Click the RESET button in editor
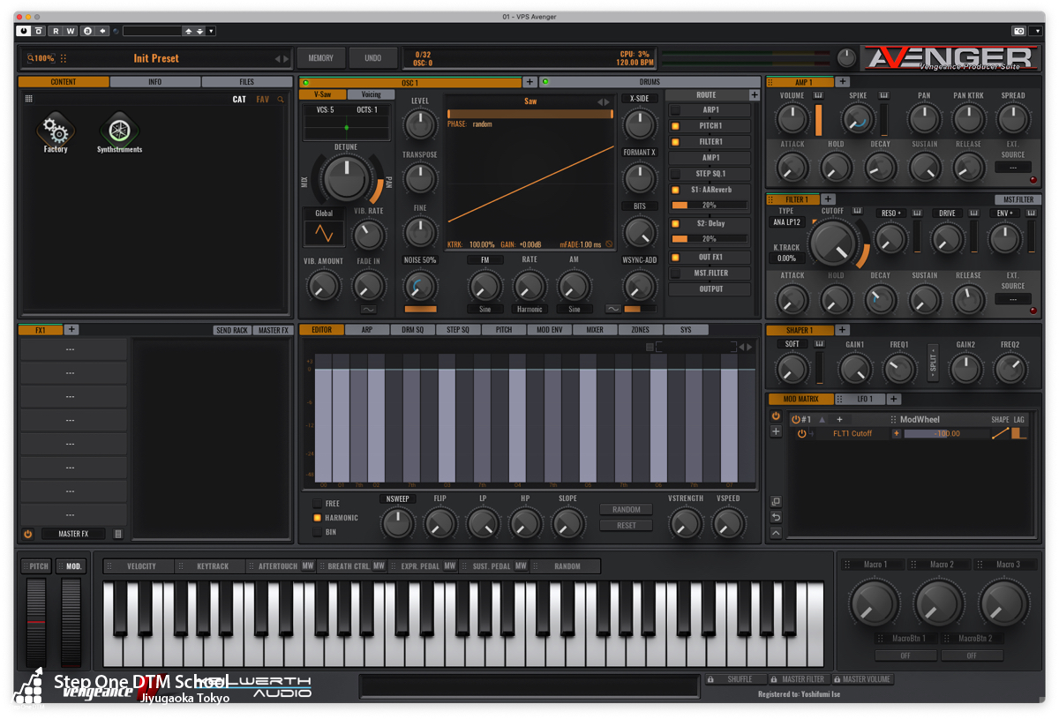The height and width of the screenshot is (719, 1059). 626,525
